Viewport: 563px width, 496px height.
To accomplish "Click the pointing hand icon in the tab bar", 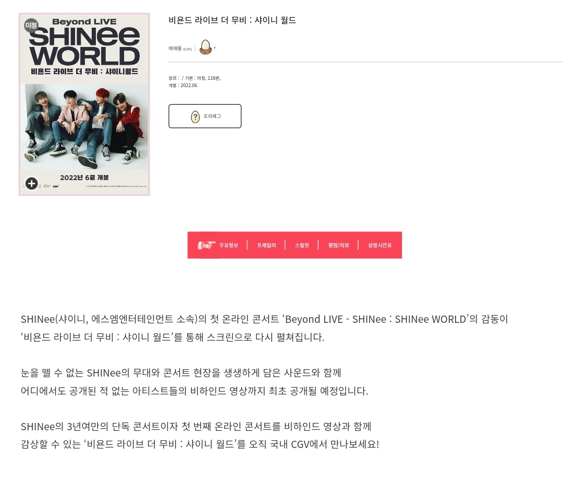I will click(206, 245).
